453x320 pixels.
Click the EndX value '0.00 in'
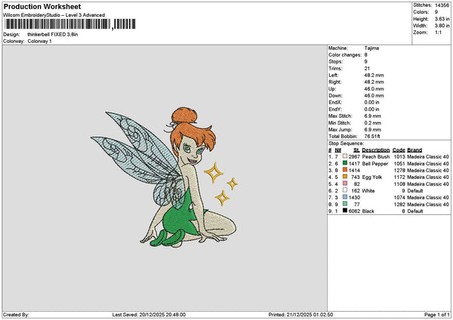(371, 103)
